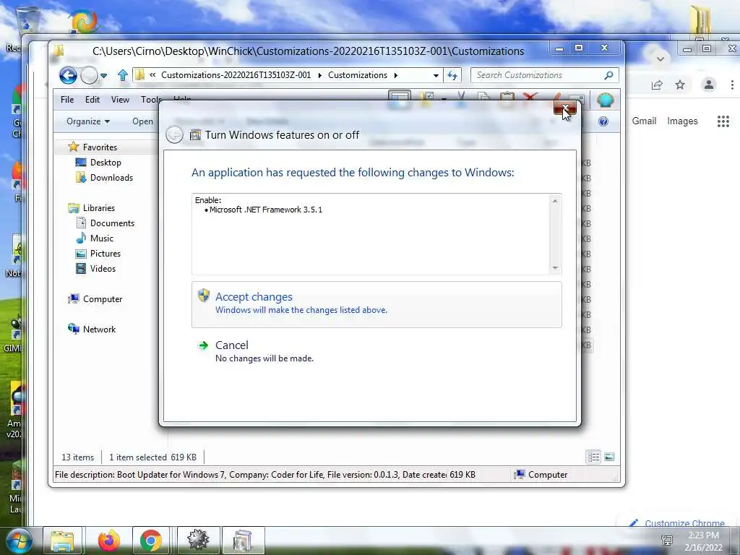Viewport: 740px width, 555px height.
Task: Expand address bar path overflow chevron
Action: click(152, 75)
